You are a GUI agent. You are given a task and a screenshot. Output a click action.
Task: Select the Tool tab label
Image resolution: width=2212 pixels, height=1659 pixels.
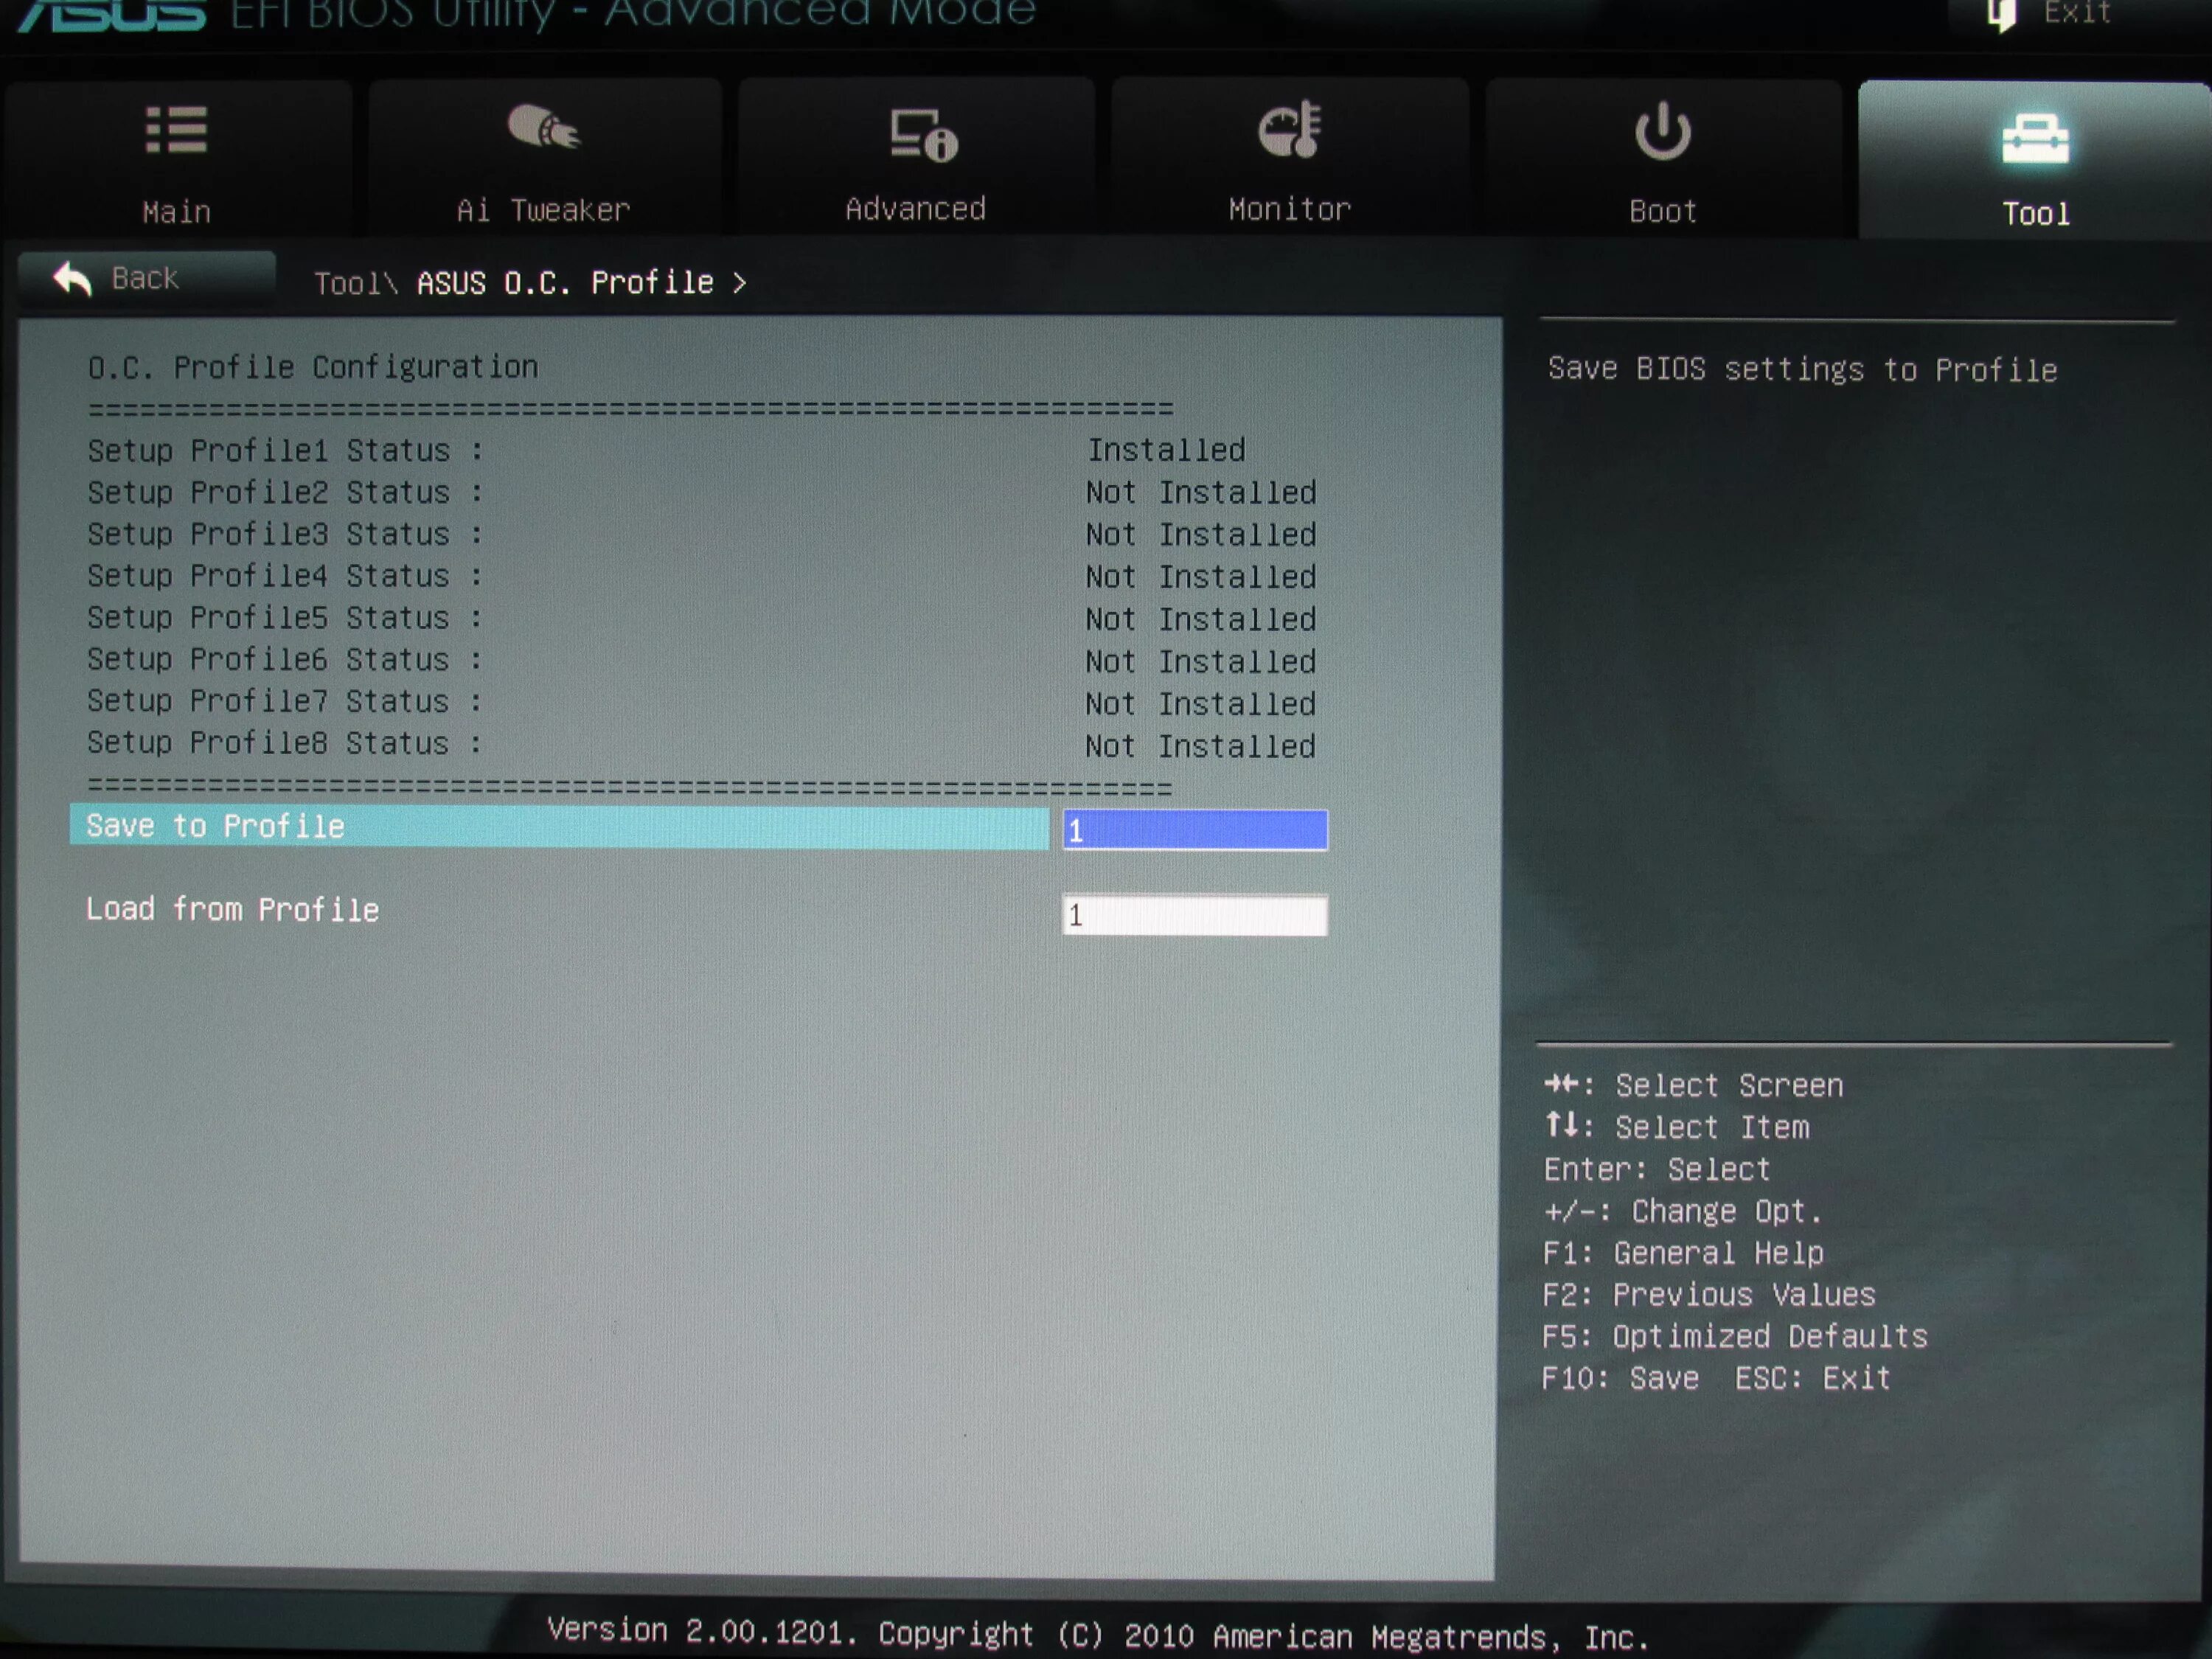click(2035, 213)
